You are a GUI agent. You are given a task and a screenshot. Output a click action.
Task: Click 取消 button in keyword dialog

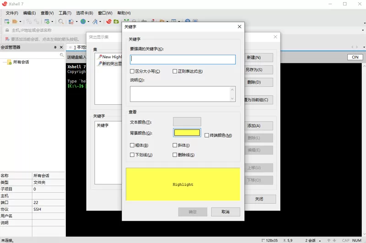(226, 212)
